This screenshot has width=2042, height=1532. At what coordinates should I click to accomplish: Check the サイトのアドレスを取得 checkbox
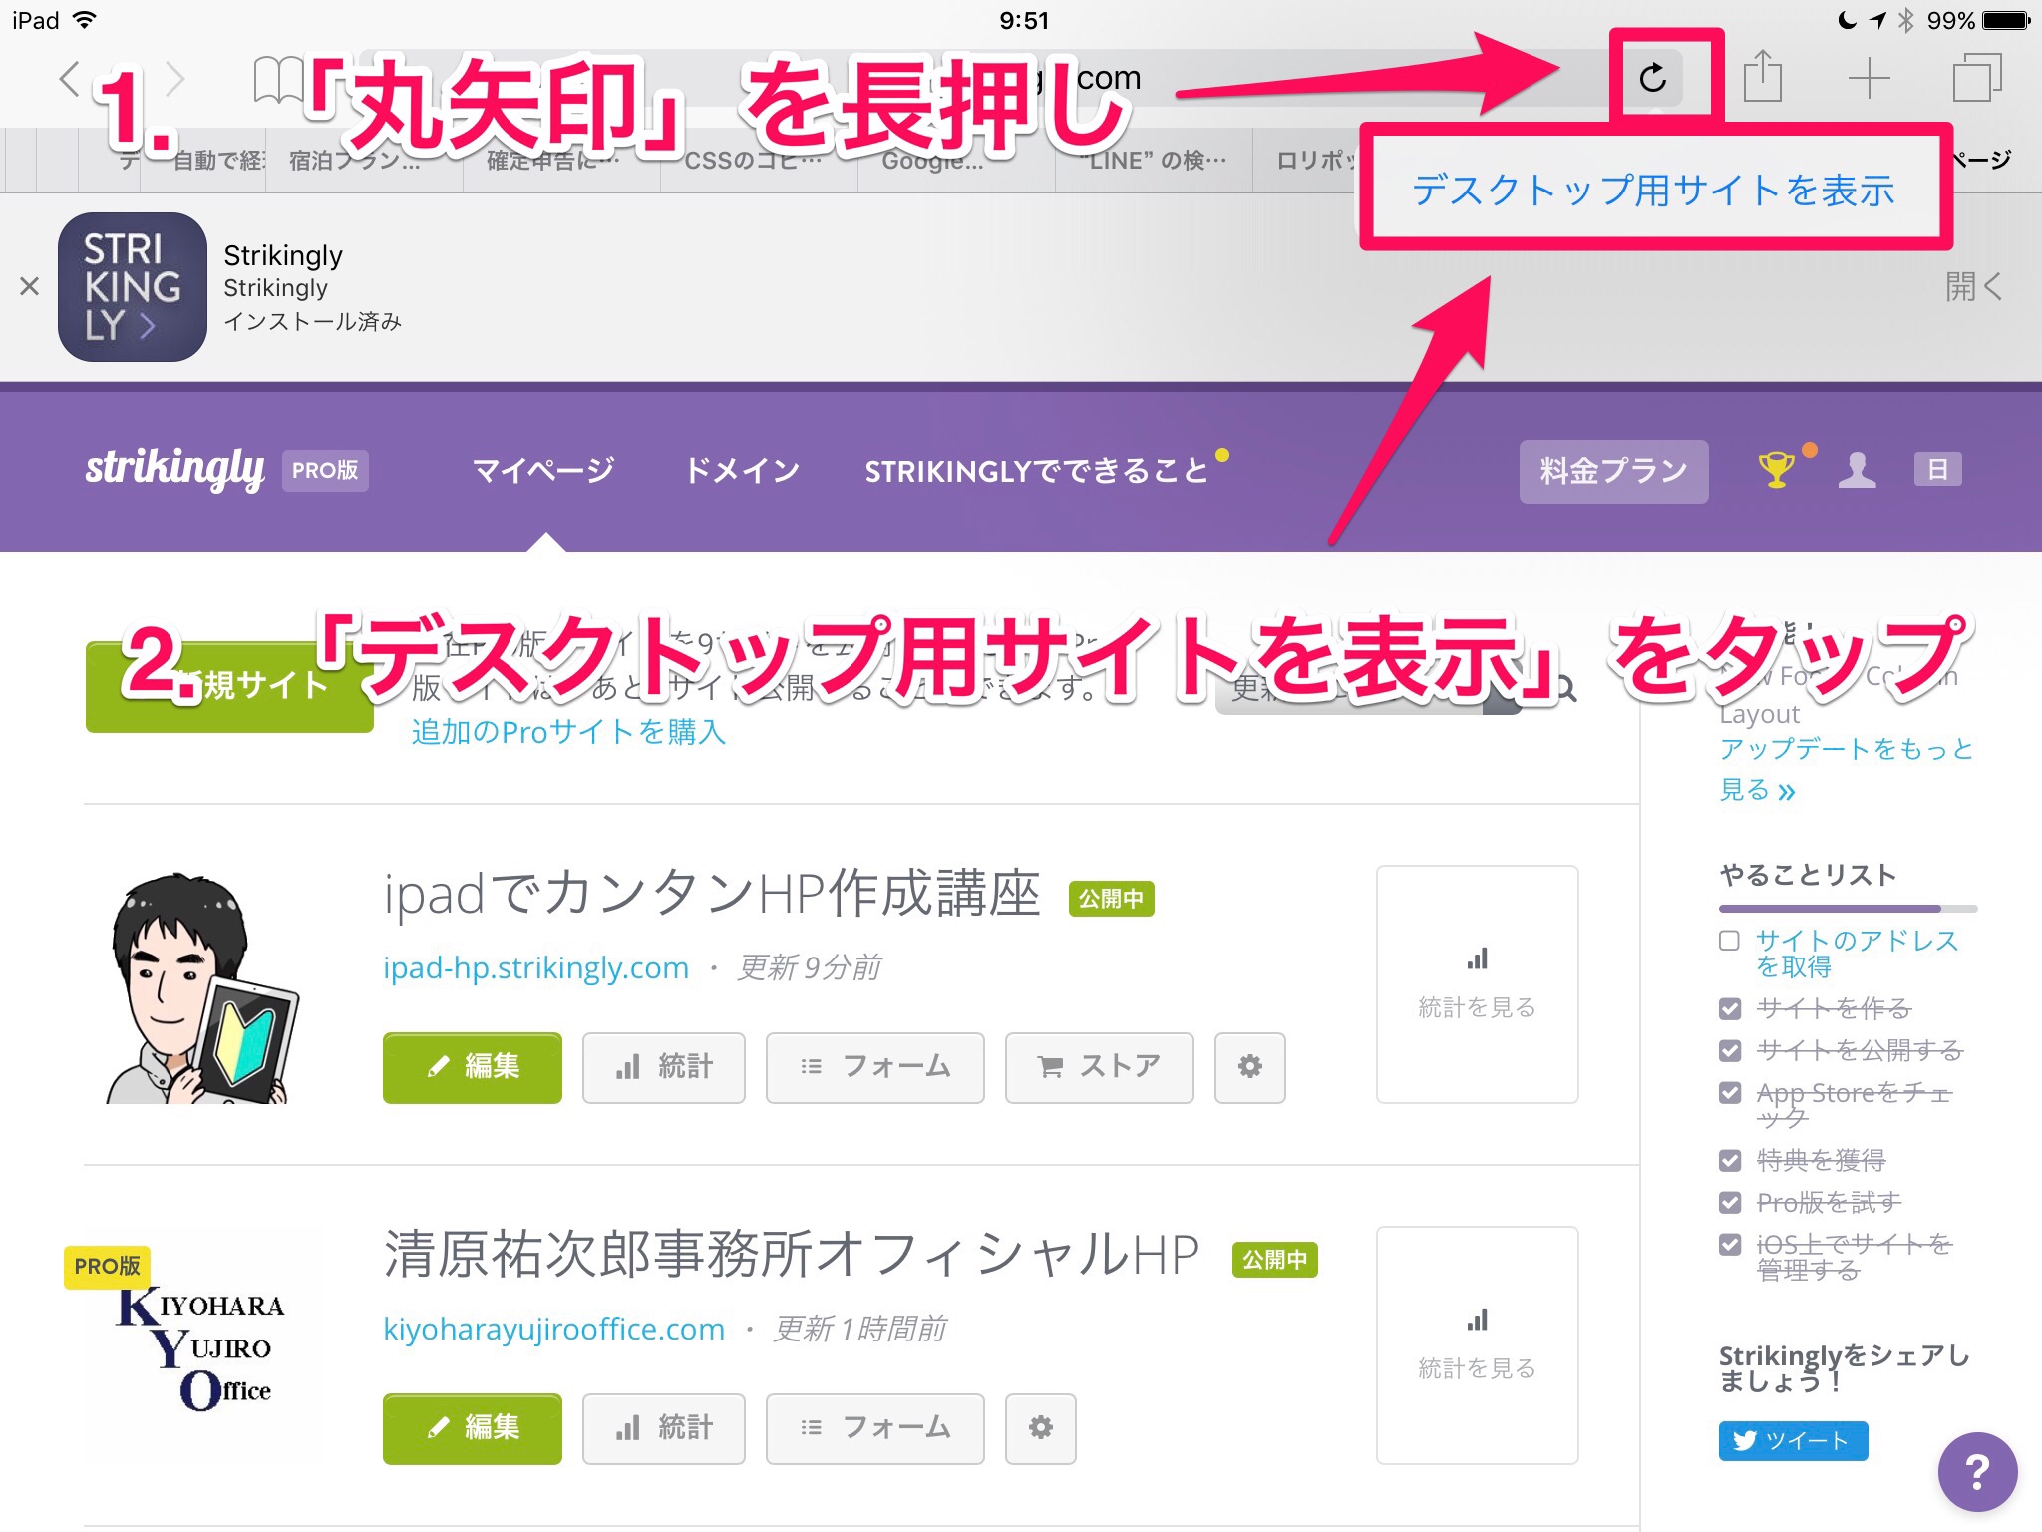(1730, 941)
